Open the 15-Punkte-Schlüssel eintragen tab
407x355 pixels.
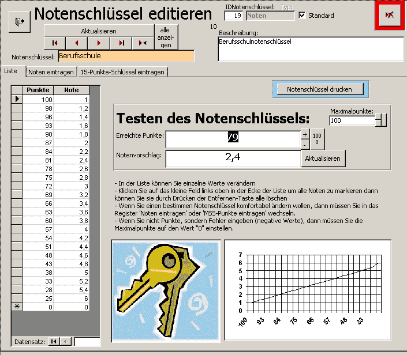click(122, 72)
